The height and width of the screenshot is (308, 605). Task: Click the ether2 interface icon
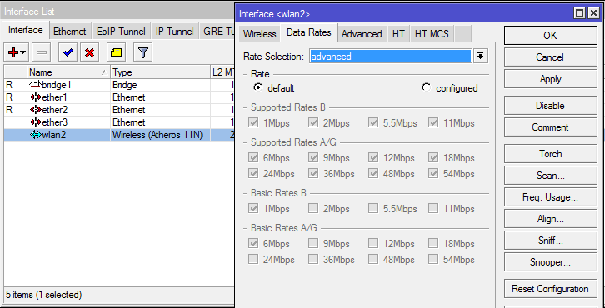pyautogui.click(x=35, y=110)
